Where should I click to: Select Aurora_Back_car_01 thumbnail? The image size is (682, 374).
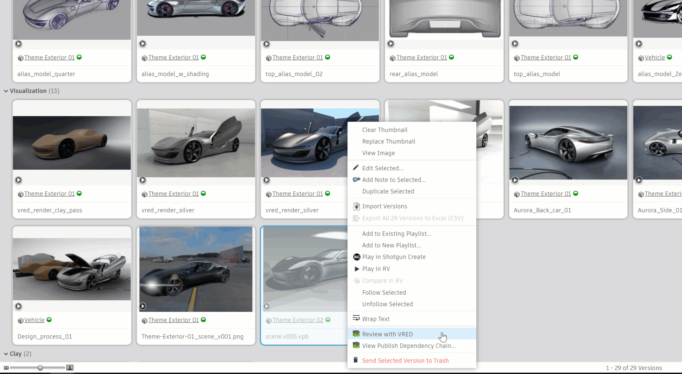click(x=568, y=143)
